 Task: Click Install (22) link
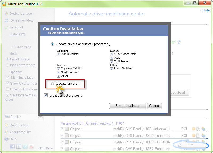(17, 34)
